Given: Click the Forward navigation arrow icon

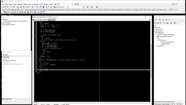Looking at the screenshot, I should [x=92, y=7].
